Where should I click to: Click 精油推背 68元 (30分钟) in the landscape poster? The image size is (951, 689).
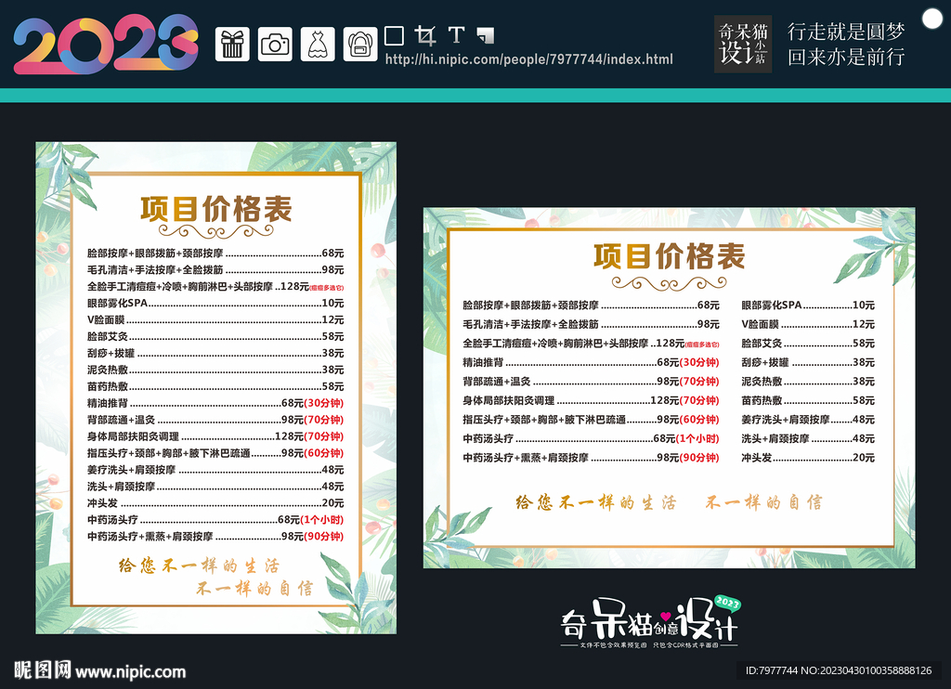591,363
